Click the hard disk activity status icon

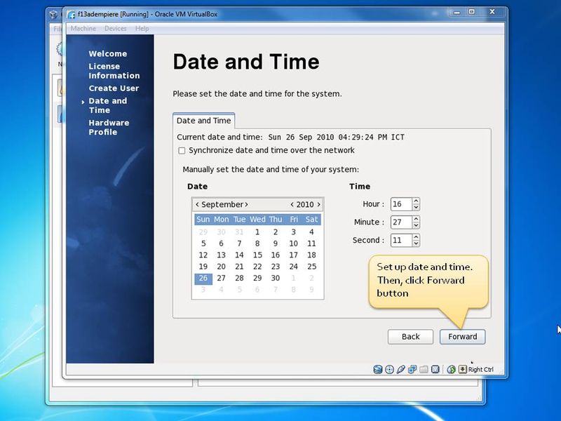tap(378, 369)
